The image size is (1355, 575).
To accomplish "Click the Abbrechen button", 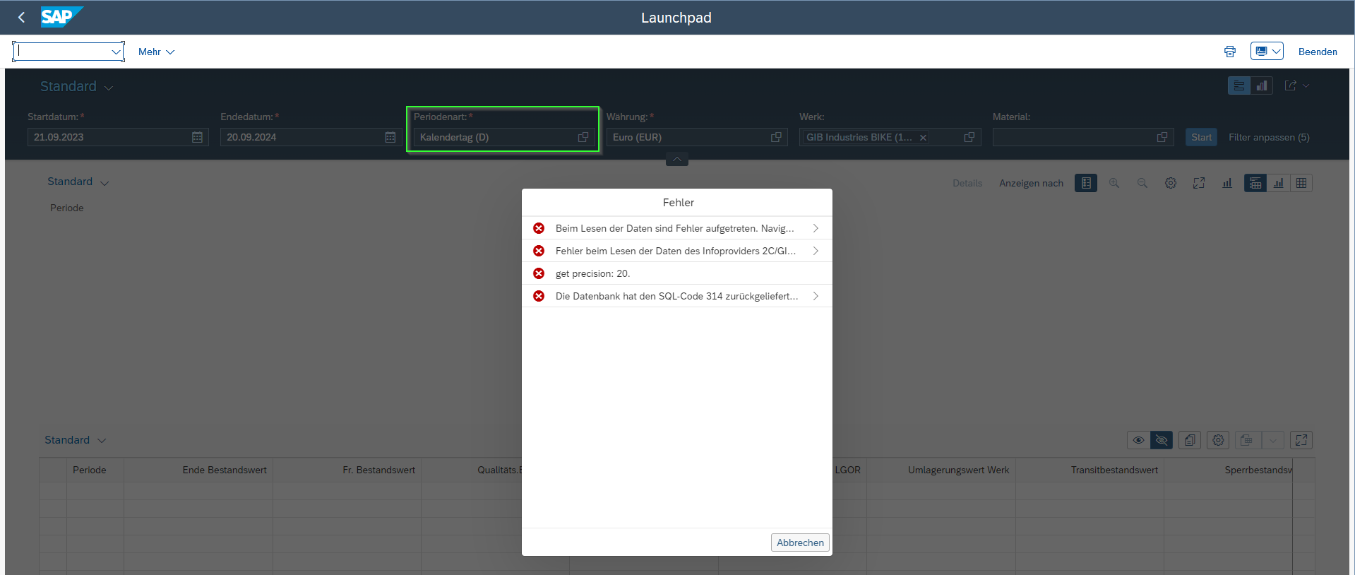I will [x=799, y=543].
